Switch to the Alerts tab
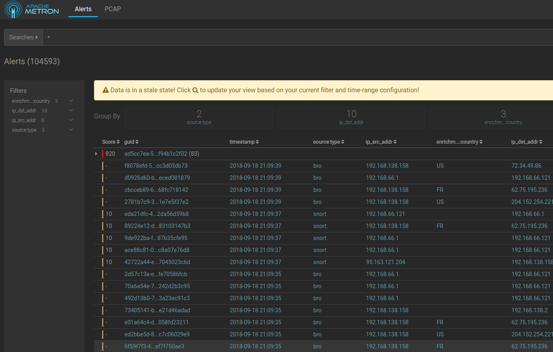This screenshot has height=352, width=553. pyautogui.click(x=83, y=9)
